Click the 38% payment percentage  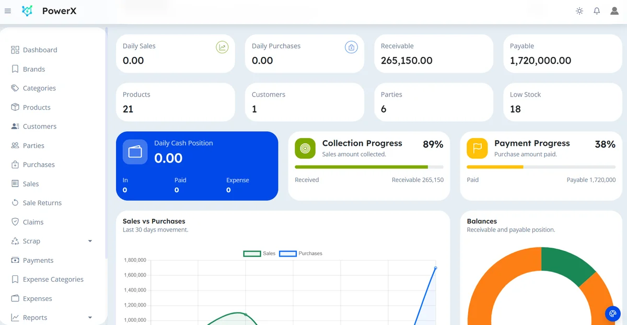point(605,145)
